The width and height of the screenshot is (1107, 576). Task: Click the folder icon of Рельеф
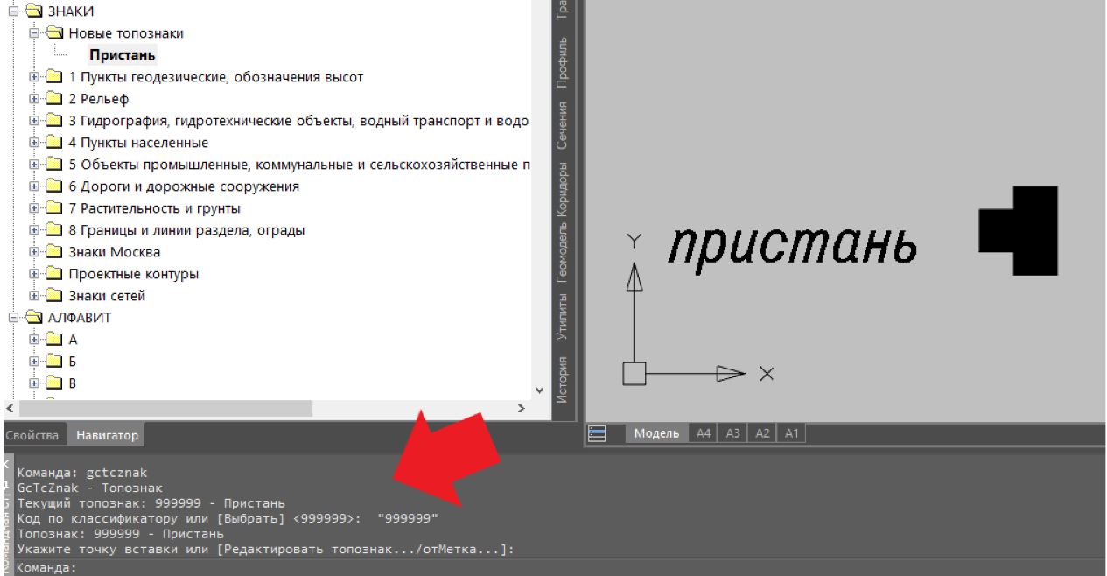[x=53, y=99]
